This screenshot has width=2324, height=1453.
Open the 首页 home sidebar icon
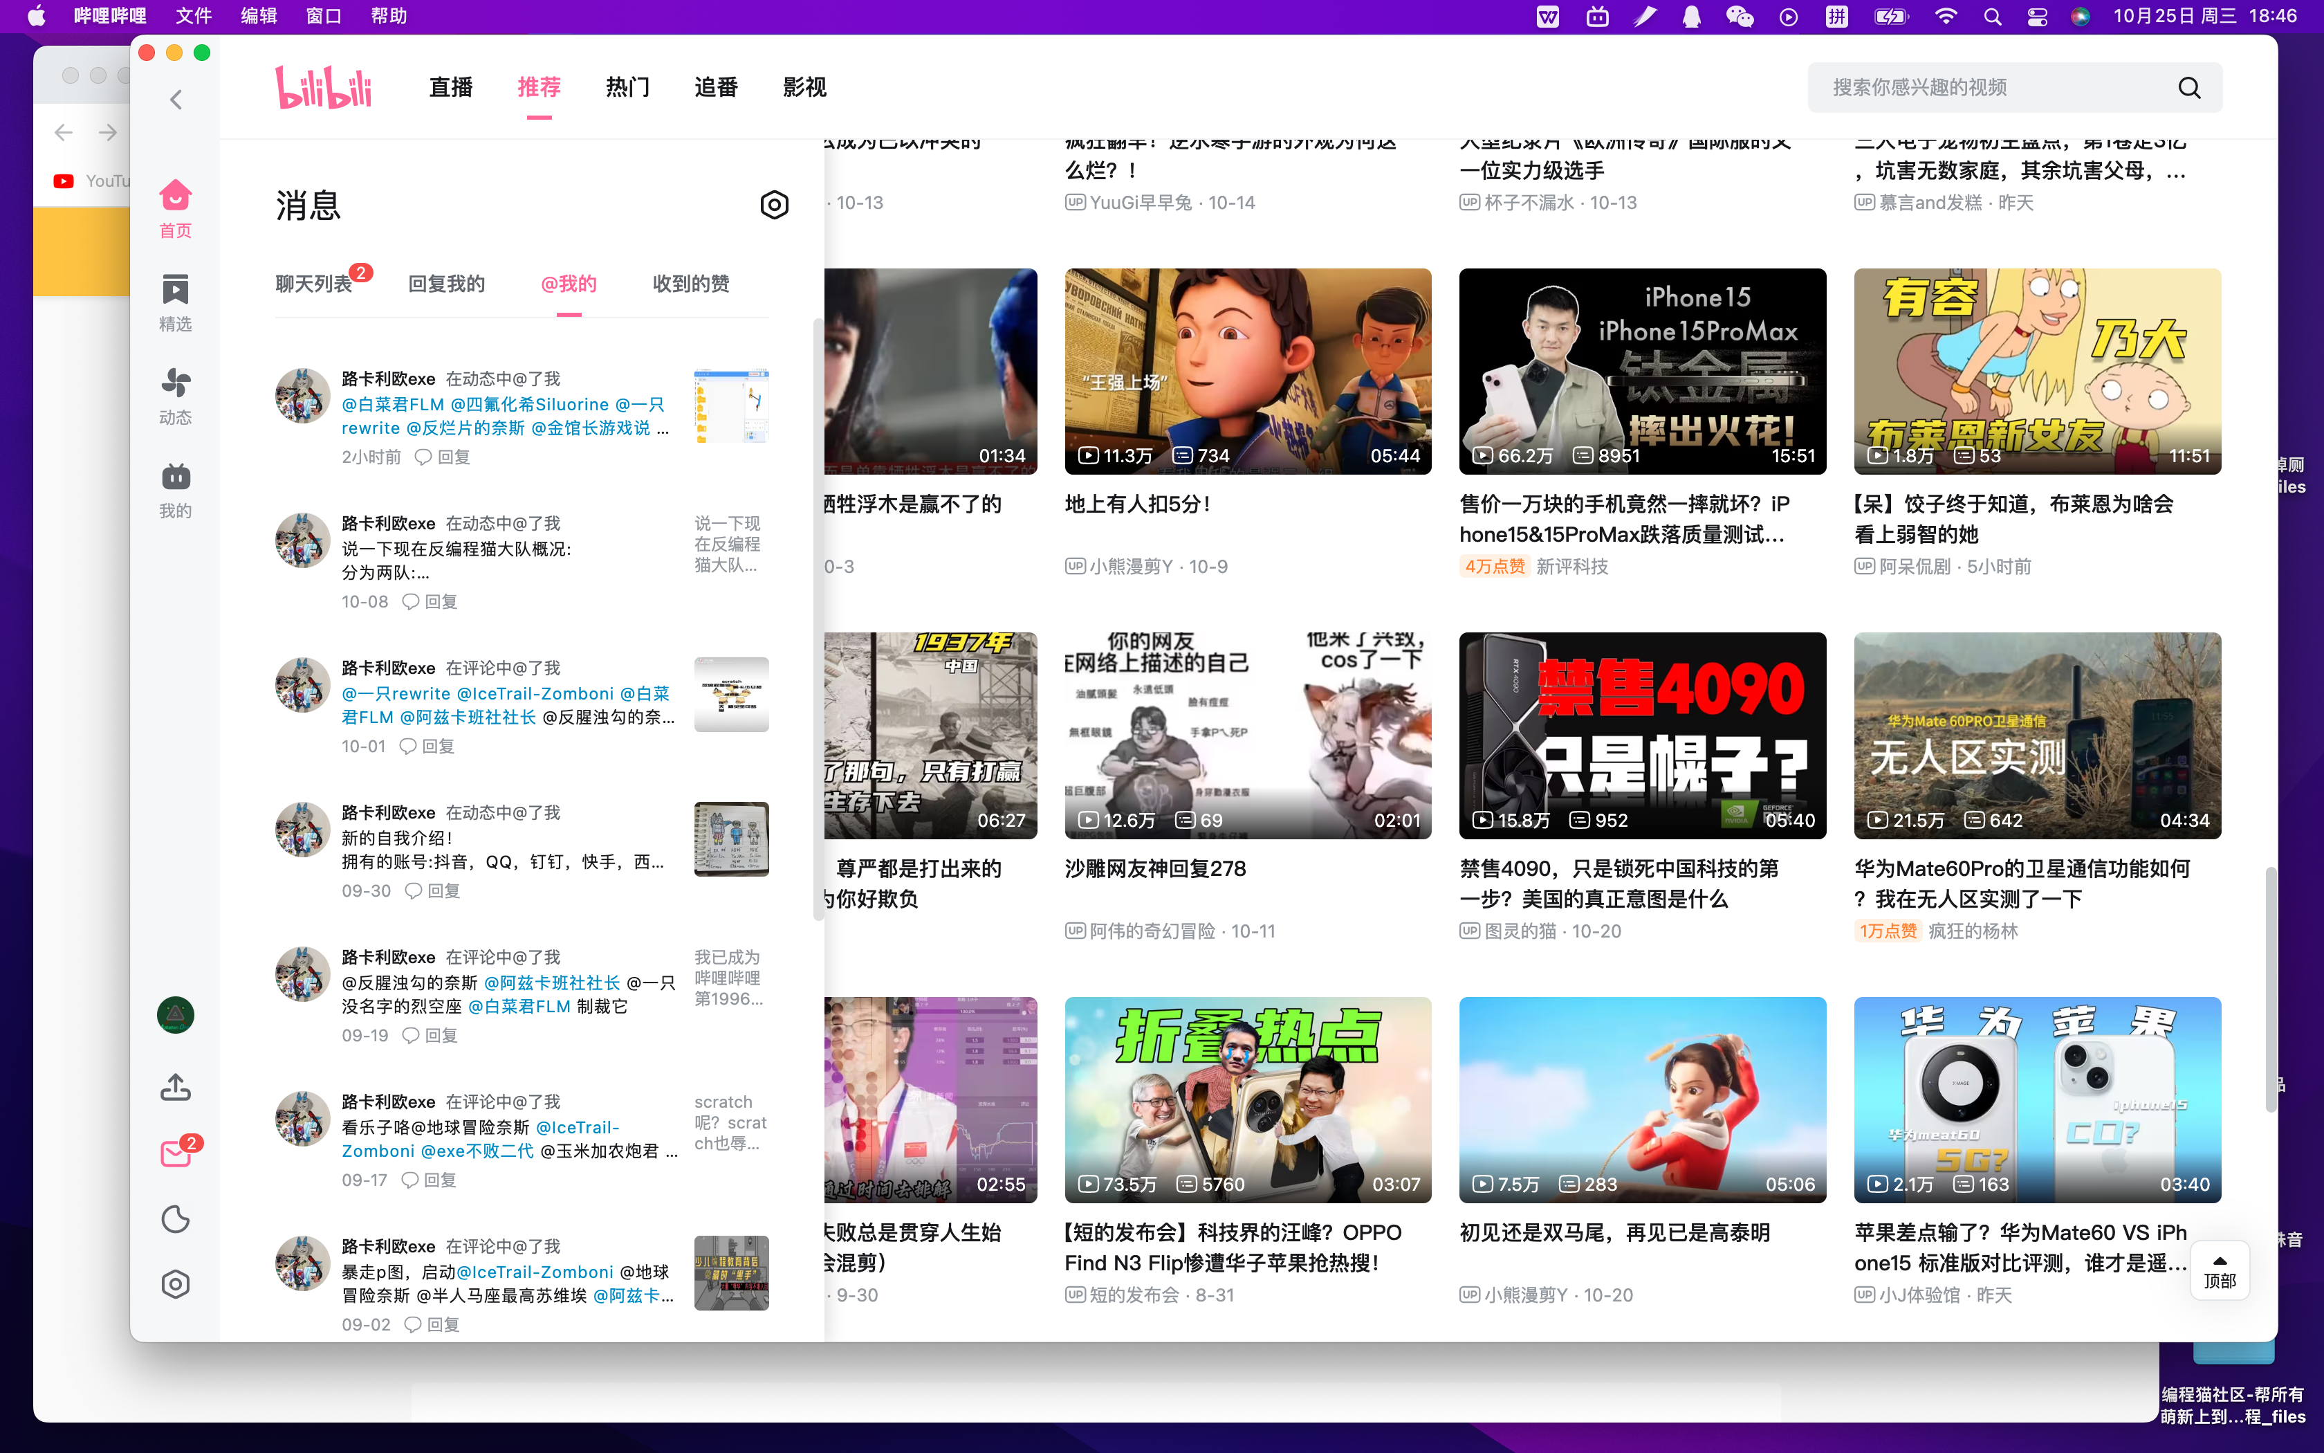pos(176,208)
